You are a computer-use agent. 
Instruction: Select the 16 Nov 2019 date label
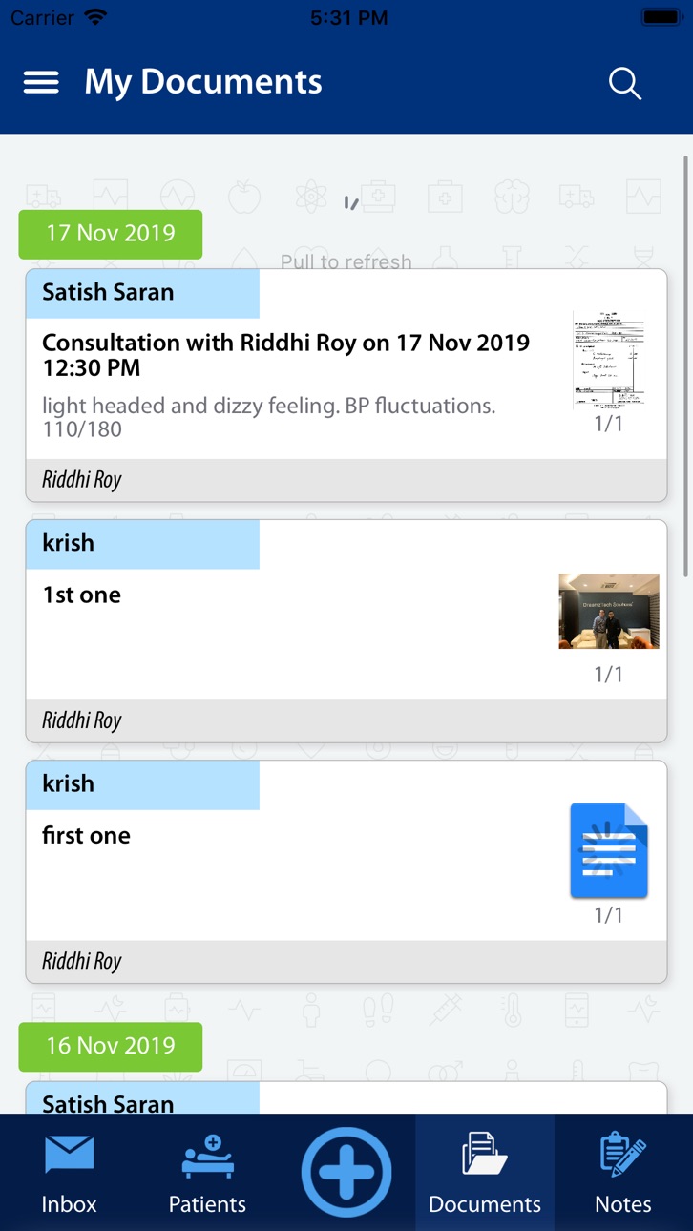[111, 1046]
